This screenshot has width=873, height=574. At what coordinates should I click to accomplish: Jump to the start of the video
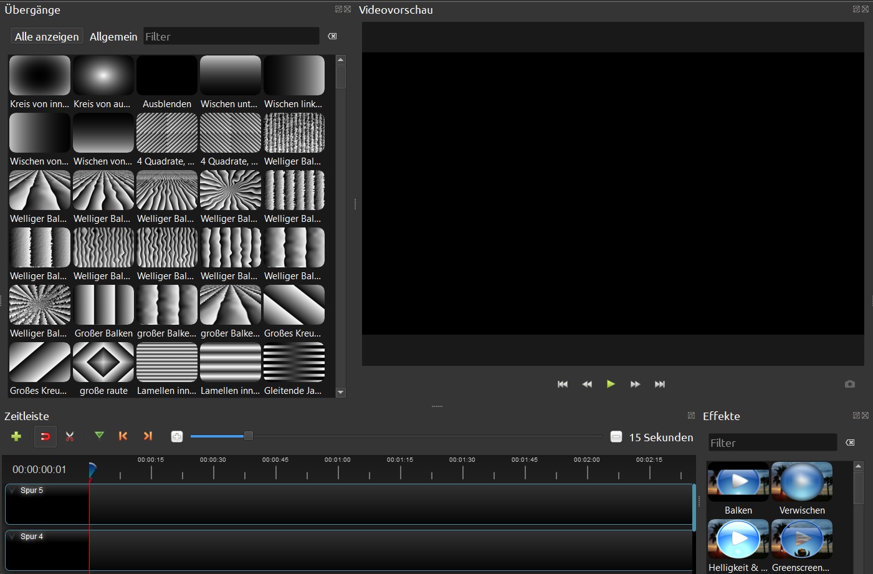pos(563,385)
